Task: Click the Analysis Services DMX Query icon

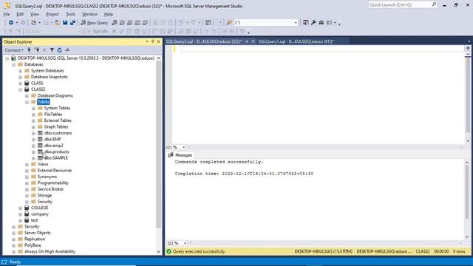Action: point(130,23)
